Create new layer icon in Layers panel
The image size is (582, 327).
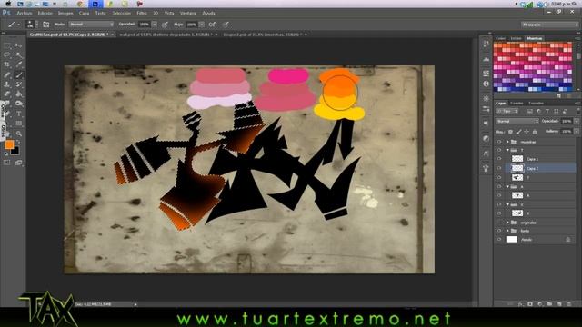click(x=559, y=304)
